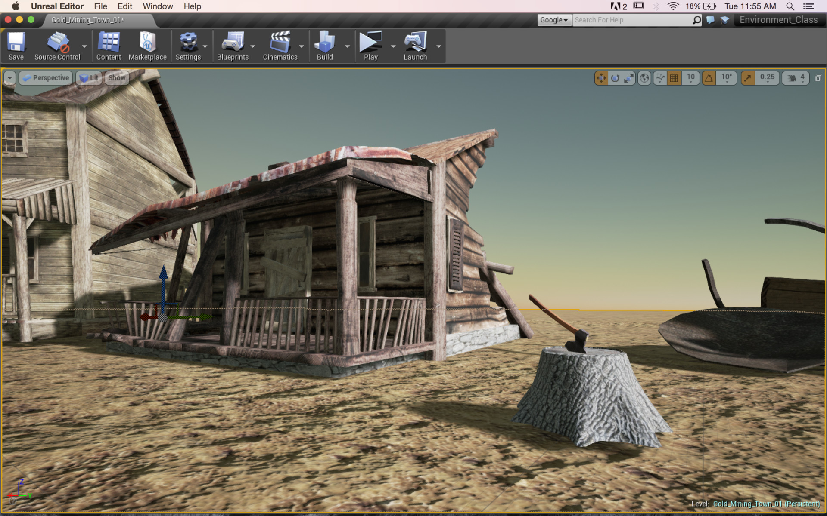Expand the Launch options dropdown arrow
The width and height of the screenshot is (827, 516).
(x=438, y=46)
